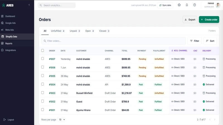Open order #1006 link
223x125 pixels.
tap(52, 67)
